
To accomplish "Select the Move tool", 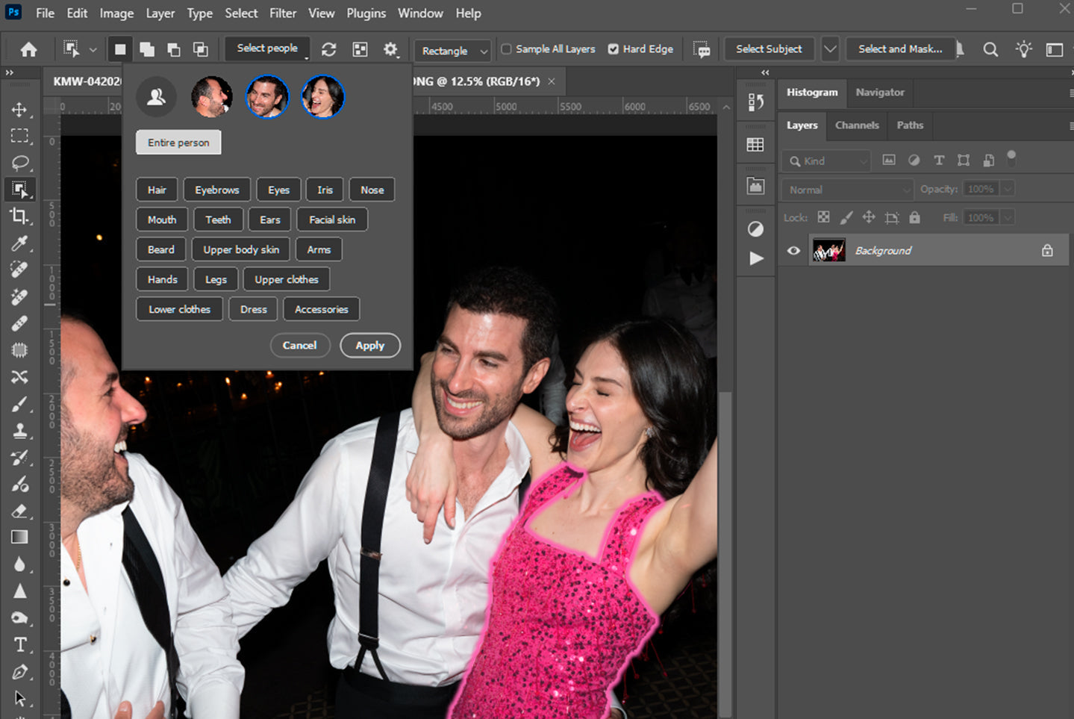I will point(19,109).
